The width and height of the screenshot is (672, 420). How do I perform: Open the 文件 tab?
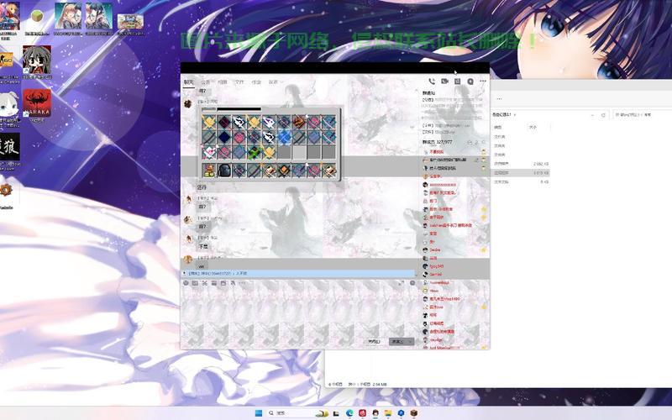click(x=239, y=81)
